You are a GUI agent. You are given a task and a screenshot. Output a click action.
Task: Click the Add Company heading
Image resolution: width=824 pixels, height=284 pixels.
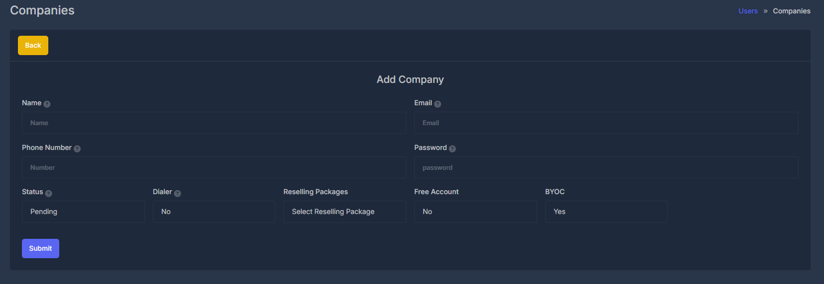click(x=410, y=79)
